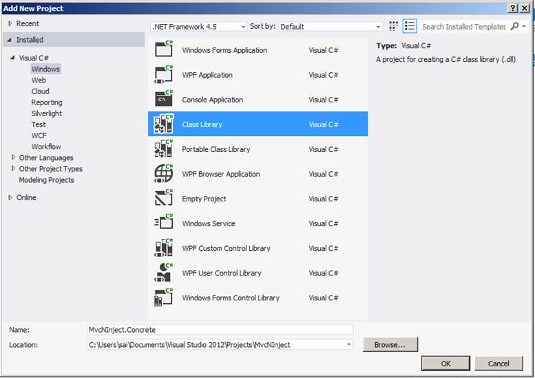Click the Name field with MvcNInject.Concrete
Screen dimensions: 535x378
pyautogui.click(x=220, y=330)
